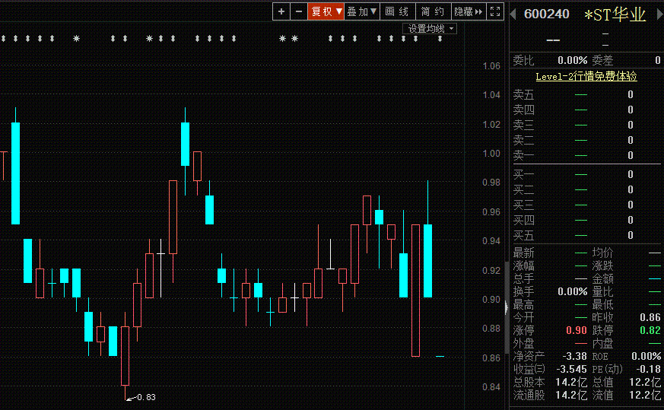664x410 pixels.
Task: Go to previous stock with left arrow
Action: point(514,14)
